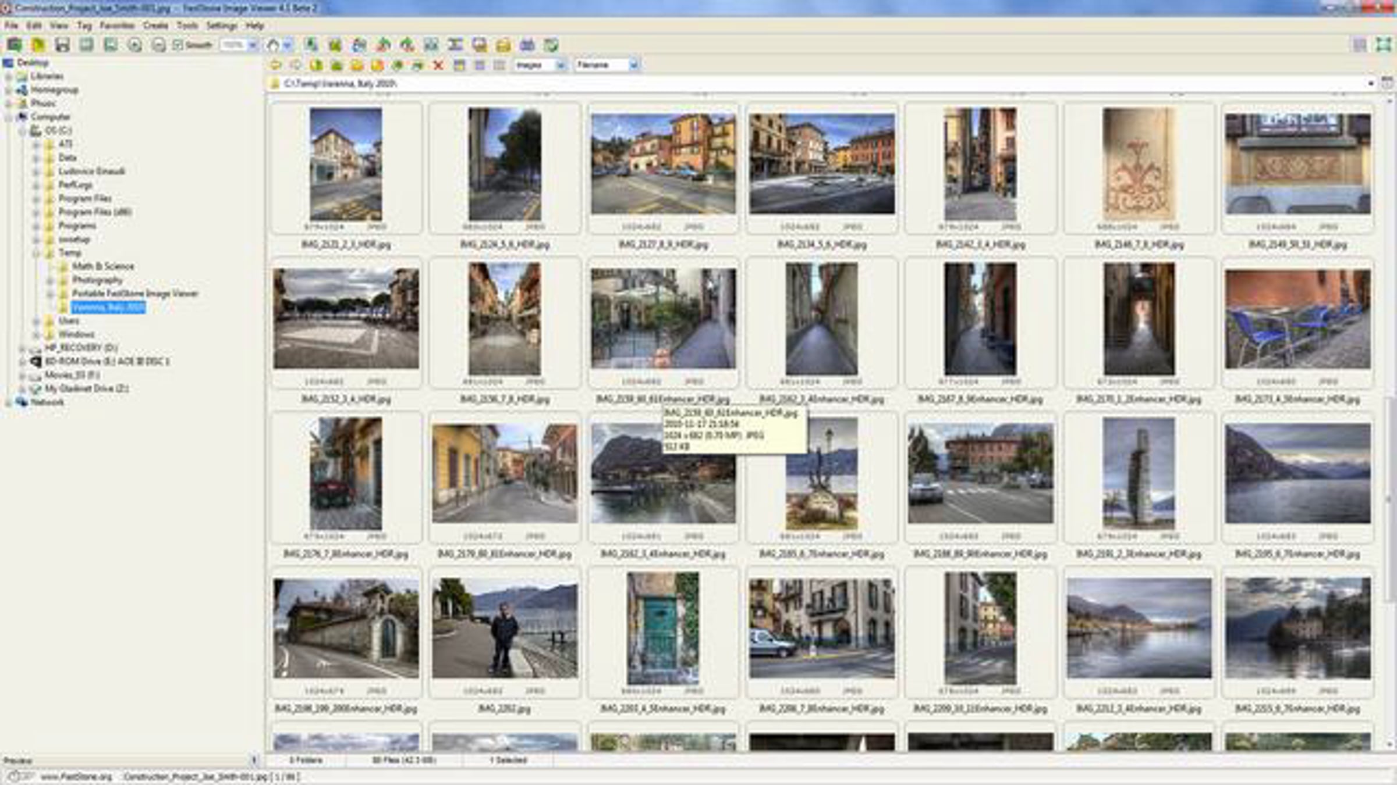The height and width of the screenshot is (785, 1397).
Task: Expand the Libraries tree node
Action: [x=8, y=76]
